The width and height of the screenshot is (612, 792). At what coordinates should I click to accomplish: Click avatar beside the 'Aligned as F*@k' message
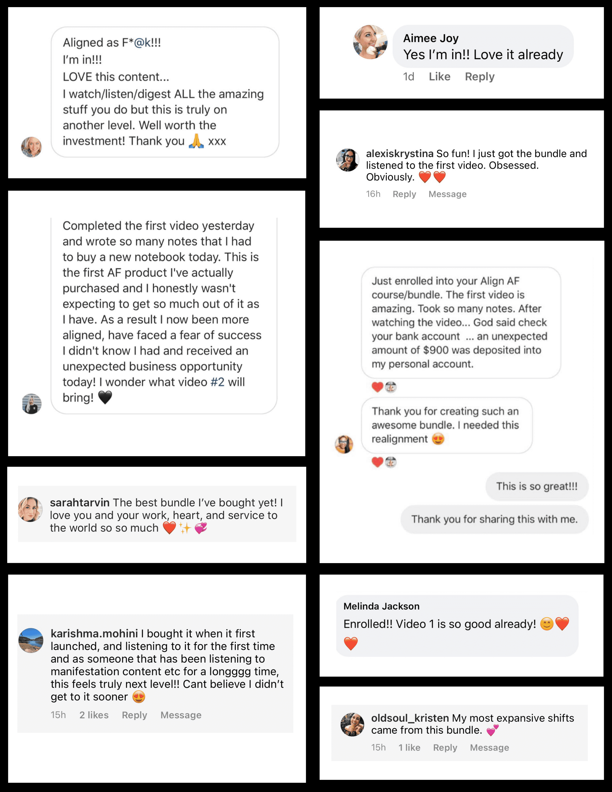[x=31, y=147]
